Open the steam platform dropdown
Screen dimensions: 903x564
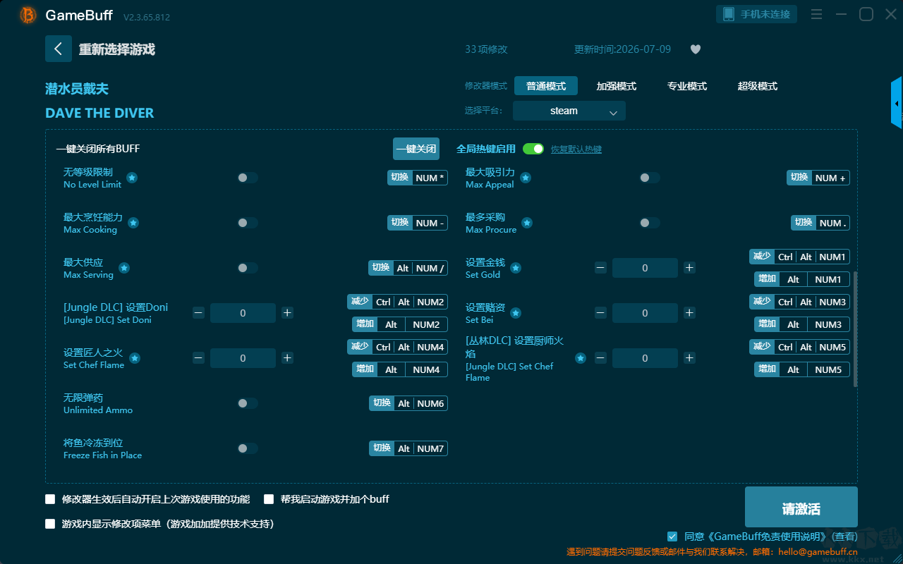569,111
